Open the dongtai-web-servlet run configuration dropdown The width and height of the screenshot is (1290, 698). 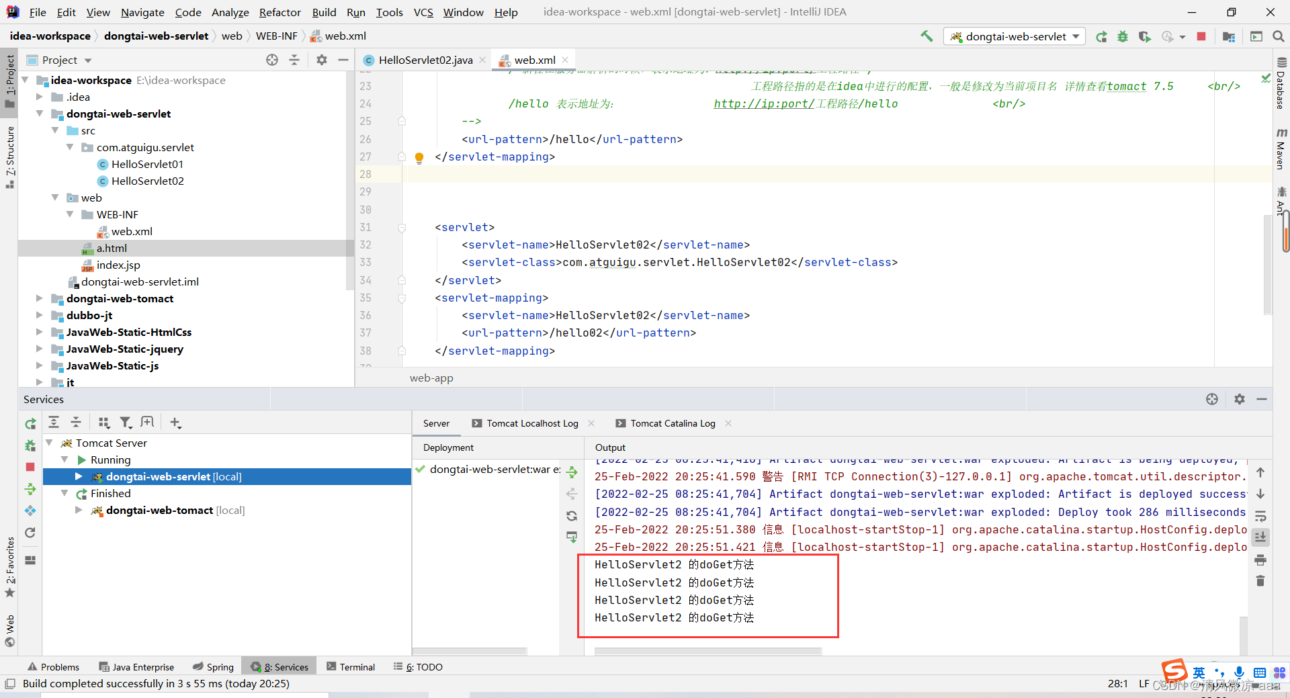[x=1015, y=36]
